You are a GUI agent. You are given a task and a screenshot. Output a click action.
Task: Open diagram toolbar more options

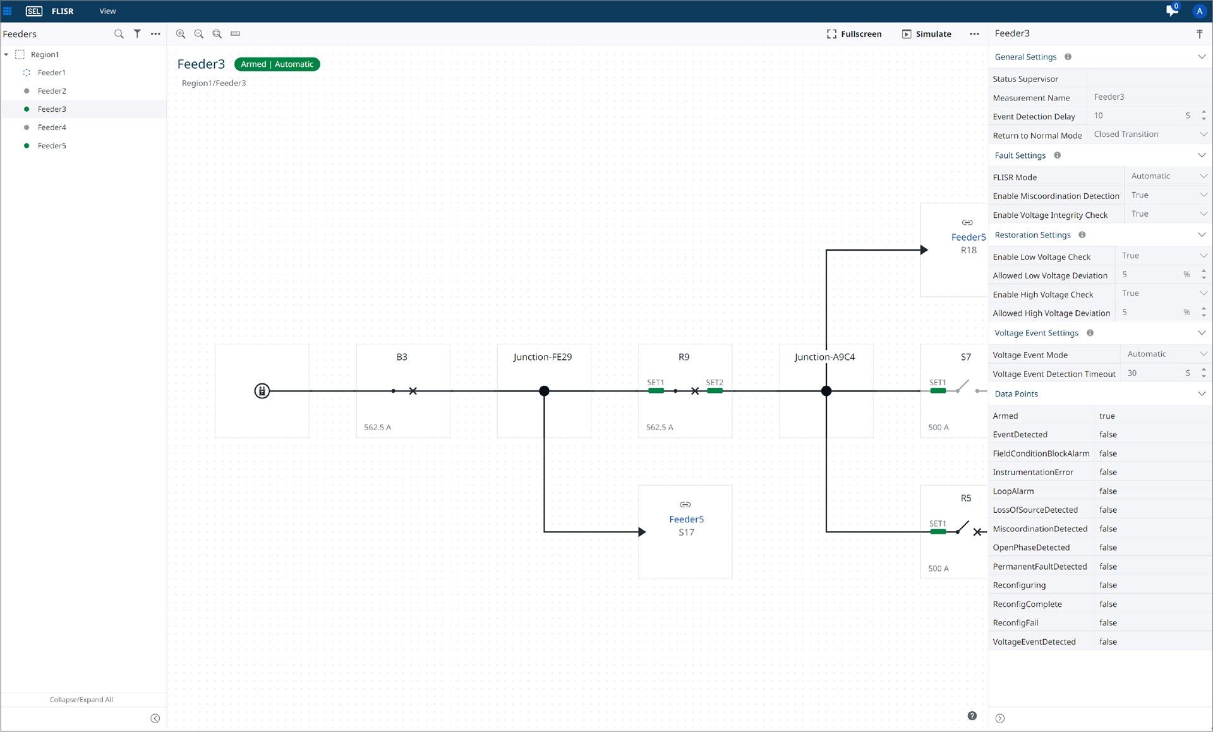pos(974,34)
